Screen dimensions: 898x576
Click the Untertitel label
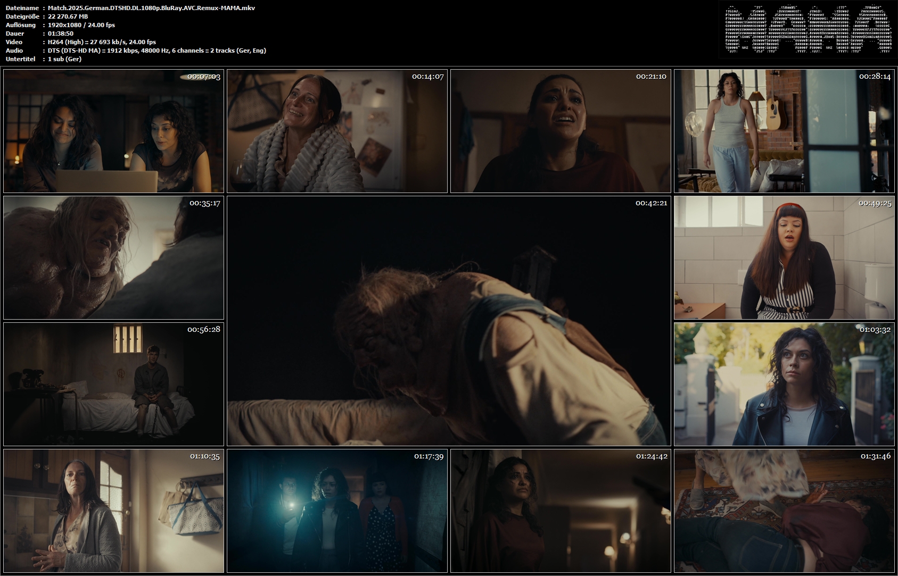click(x=20, y=59)
